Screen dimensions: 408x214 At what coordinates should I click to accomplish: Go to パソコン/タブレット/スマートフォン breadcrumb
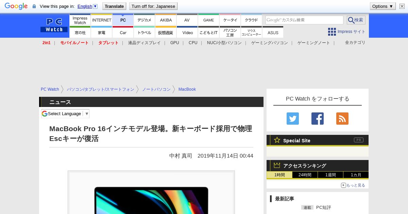point(101,89)
